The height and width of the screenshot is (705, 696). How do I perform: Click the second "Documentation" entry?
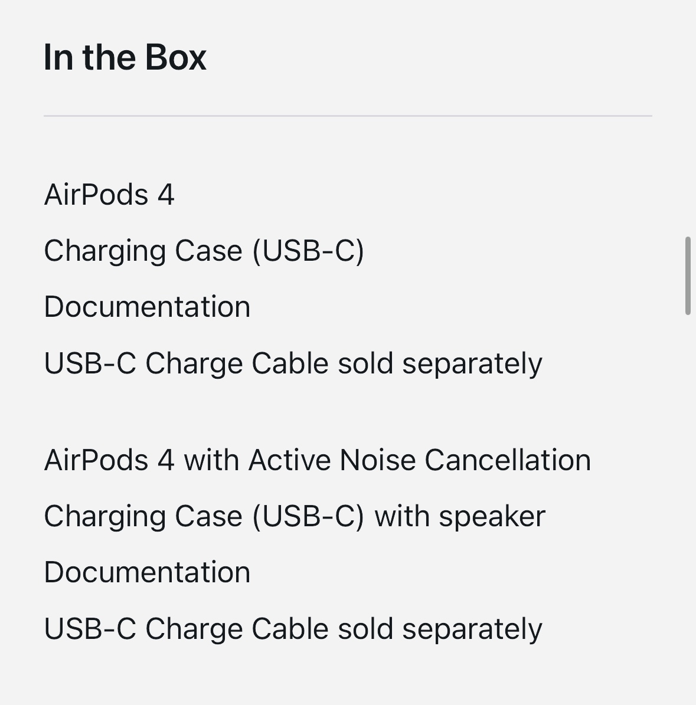tap(147, 572)
